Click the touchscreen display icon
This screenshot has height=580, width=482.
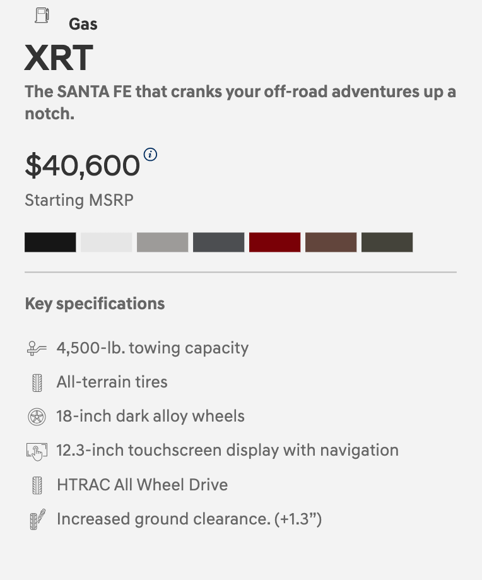tap(37, 451)
